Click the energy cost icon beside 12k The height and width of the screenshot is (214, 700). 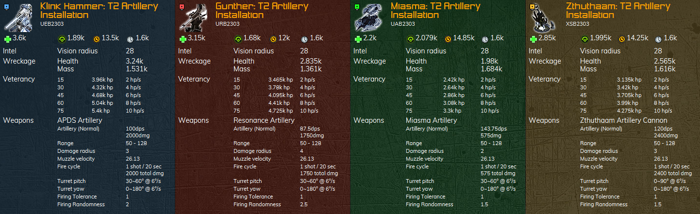pyautogui.click(x=273, y=38)
